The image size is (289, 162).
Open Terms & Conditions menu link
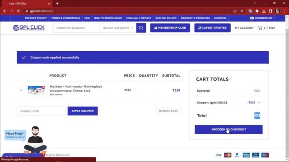tap(65, 18)
